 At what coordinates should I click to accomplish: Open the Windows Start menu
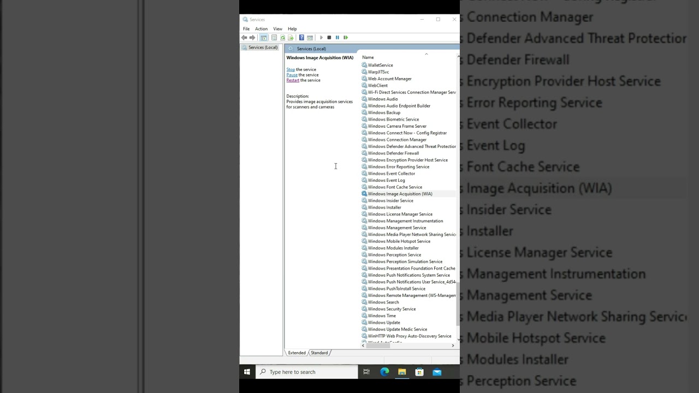tap(247, 372)
